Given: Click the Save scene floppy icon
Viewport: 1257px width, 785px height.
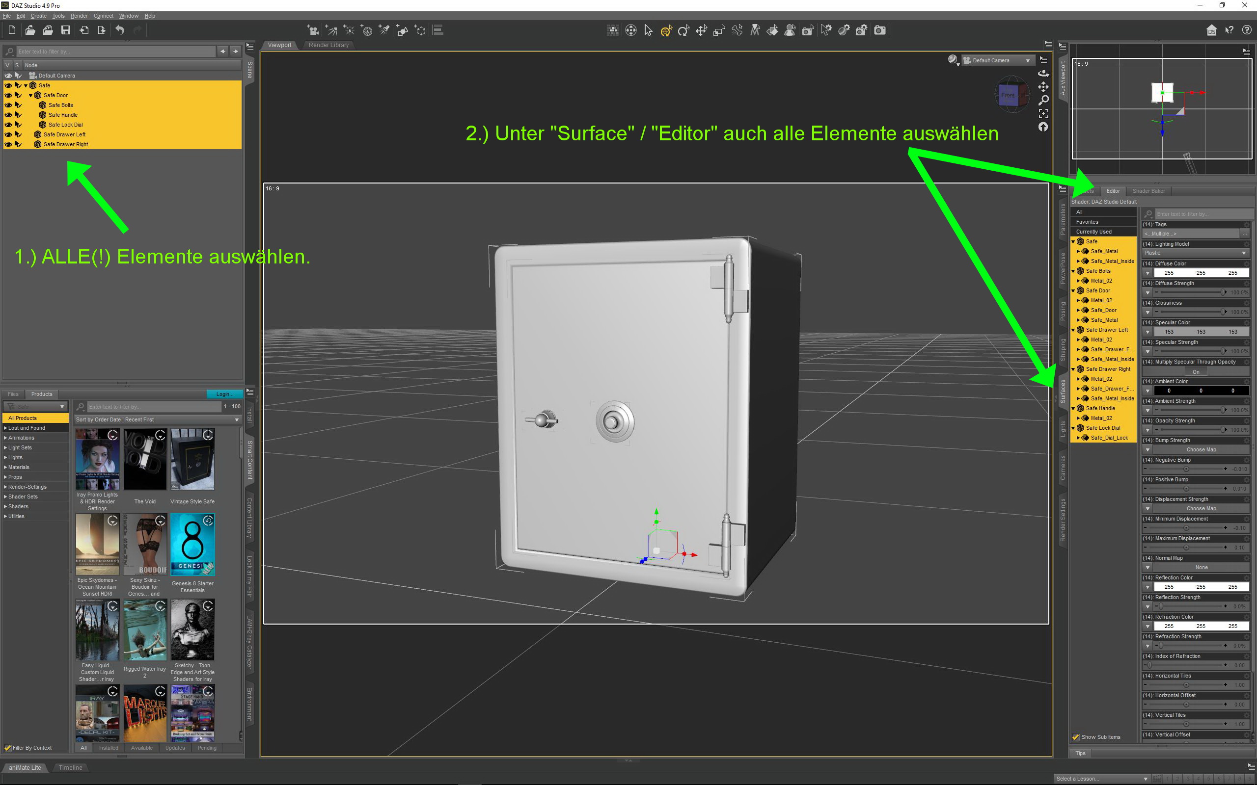Looking at the screenshot, I should [65, 30].
